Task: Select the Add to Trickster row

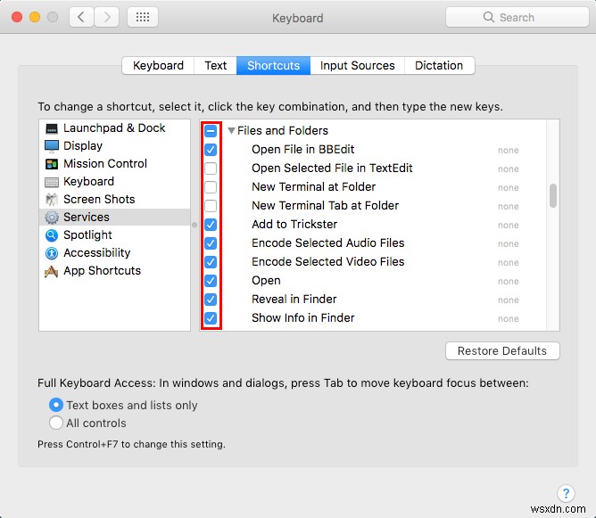Action: coord(373,225)
